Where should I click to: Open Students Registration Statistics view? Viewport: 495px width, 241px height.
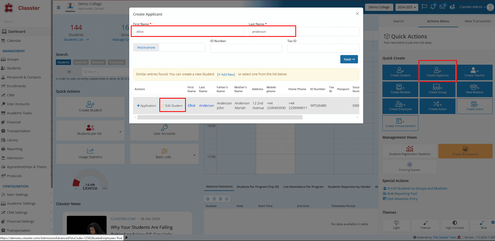click(409, 151)
